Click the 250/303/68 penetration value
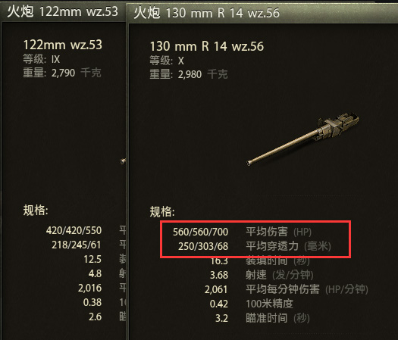Image resolution: width=398 pixels, height=340 pixels. (x=203, y=246)
